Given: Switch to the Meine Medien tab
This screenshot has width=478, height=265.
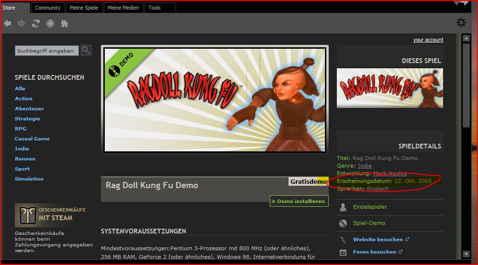Looking at the screenshot, I should pyautogui.click(x=123, y=8).
